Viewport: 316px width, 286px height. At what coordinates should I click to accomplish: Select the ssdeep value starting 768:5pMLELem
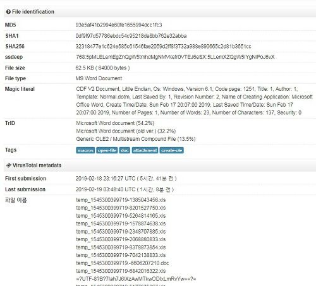click(175, 57)
